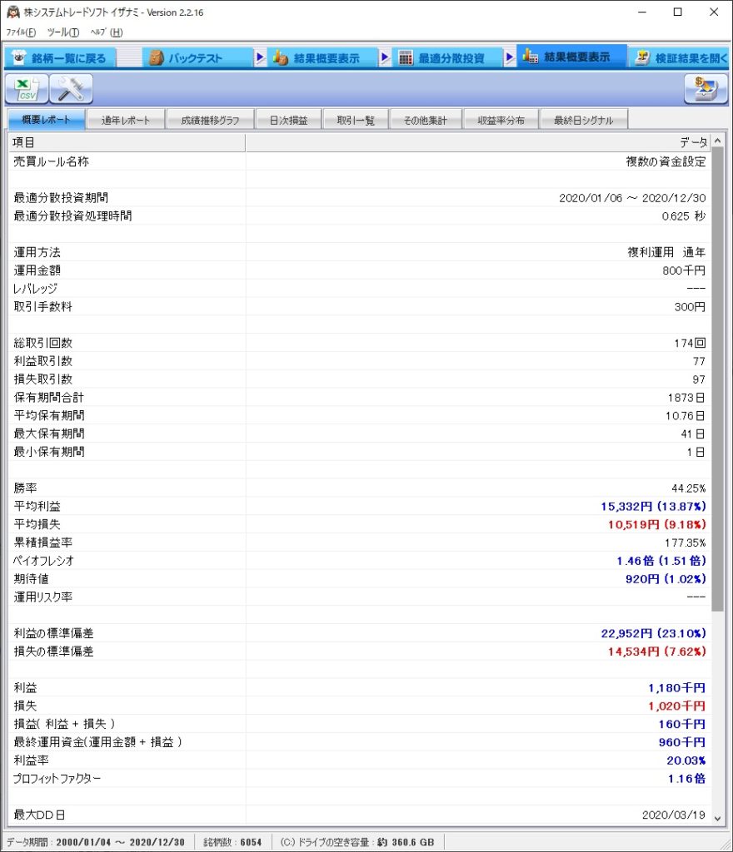This screenshot has height=852, width=733.
Task: Open the 最終日シグナル tab
Action: coord(583,121)
